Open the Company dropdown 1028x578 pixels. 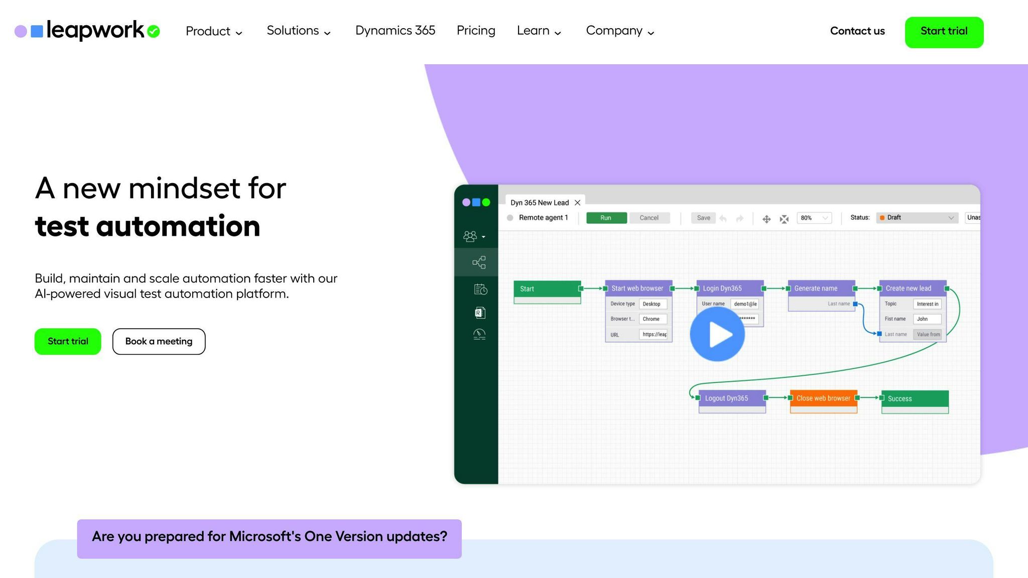tap(620, 31)
